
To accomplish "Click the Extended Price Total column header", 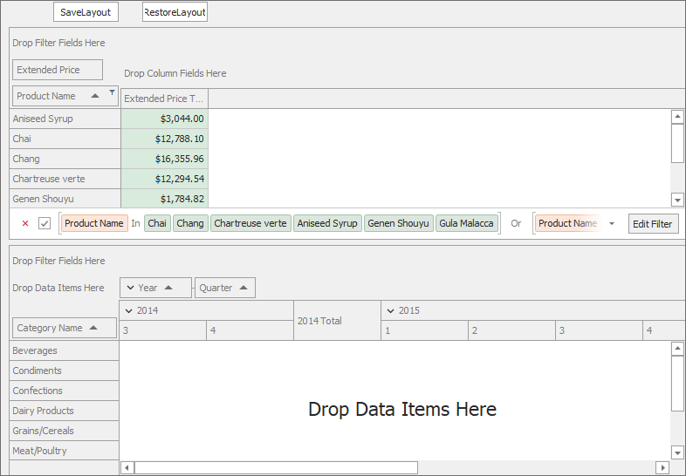I will [x=164, y=99].
